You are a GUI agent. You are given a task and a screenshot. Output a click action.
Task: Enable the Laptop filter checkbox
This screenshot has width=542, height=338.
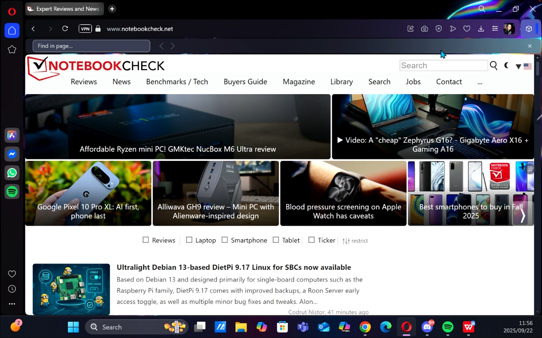(x=189, y=240)
